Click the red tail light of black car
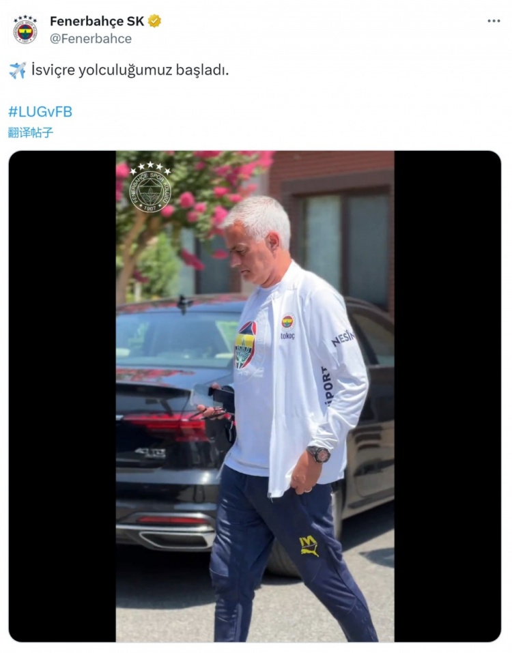Image resolution: width=512 pixels, height=653 pixels. pyautogui.click(x=168, y=425)
